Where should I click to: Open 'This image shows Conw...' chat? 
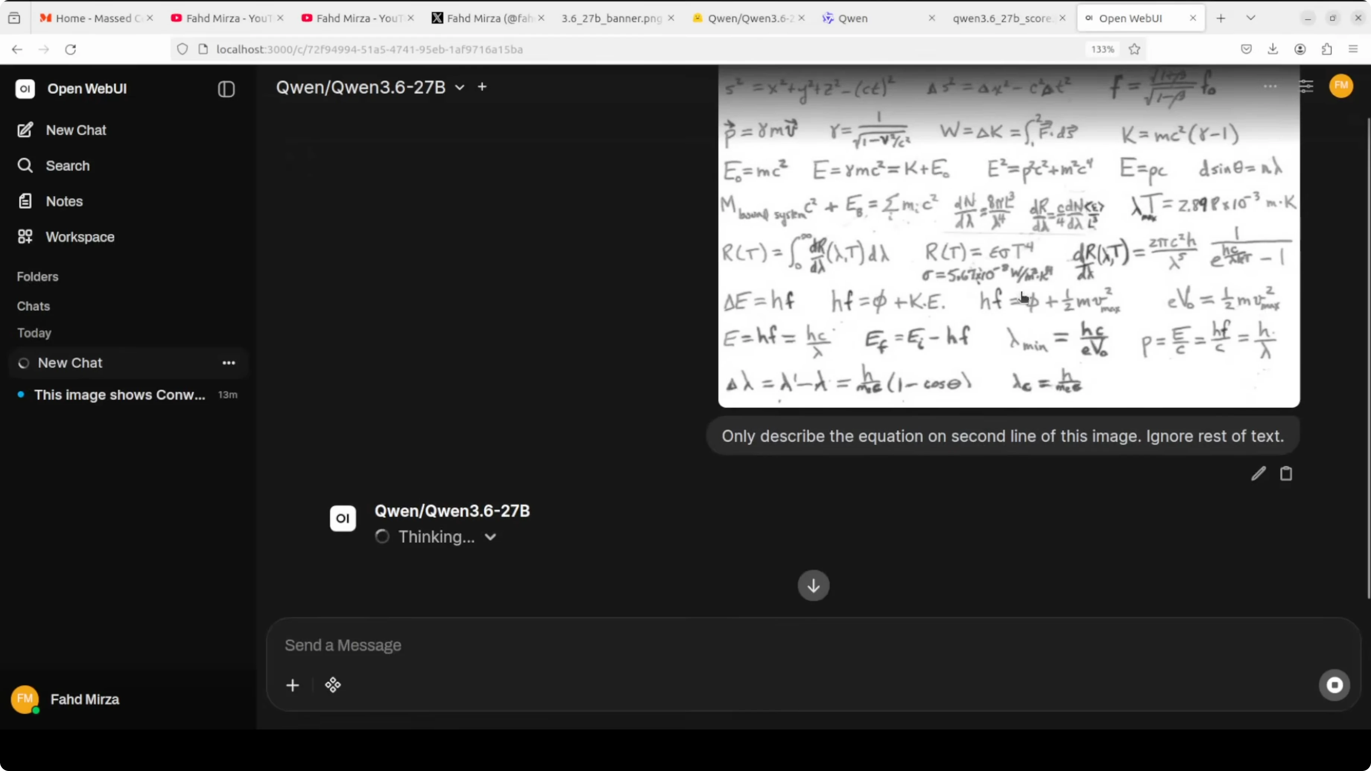point(119,395)
